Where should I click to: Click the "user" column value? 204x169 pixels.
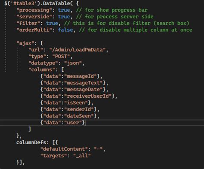[x=73, y=123]
